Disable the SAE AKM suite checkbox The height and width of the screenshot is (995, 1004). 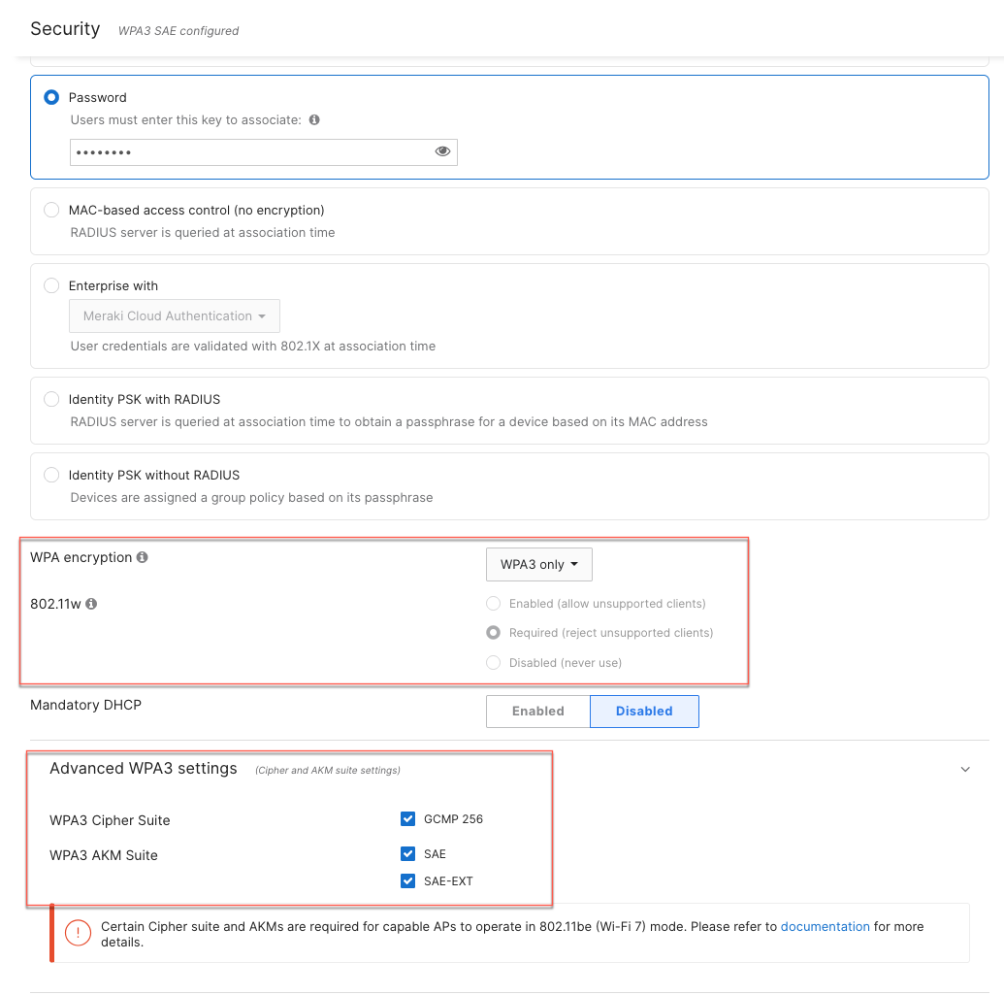click(407, 853)
